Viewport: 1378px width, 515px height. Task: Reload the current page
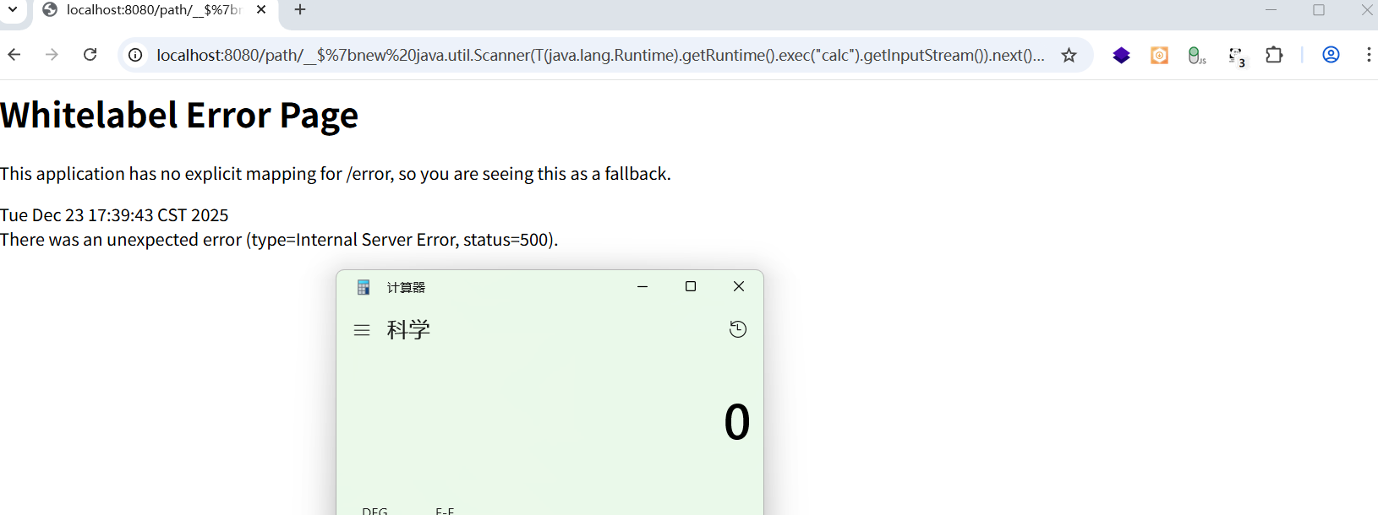[x=90, y=55]
